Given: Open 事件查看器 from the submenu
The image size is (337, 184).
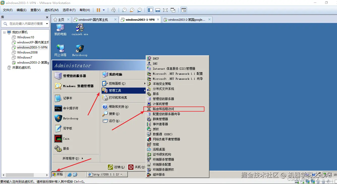Looking at the screenshot, I should 178,124.
